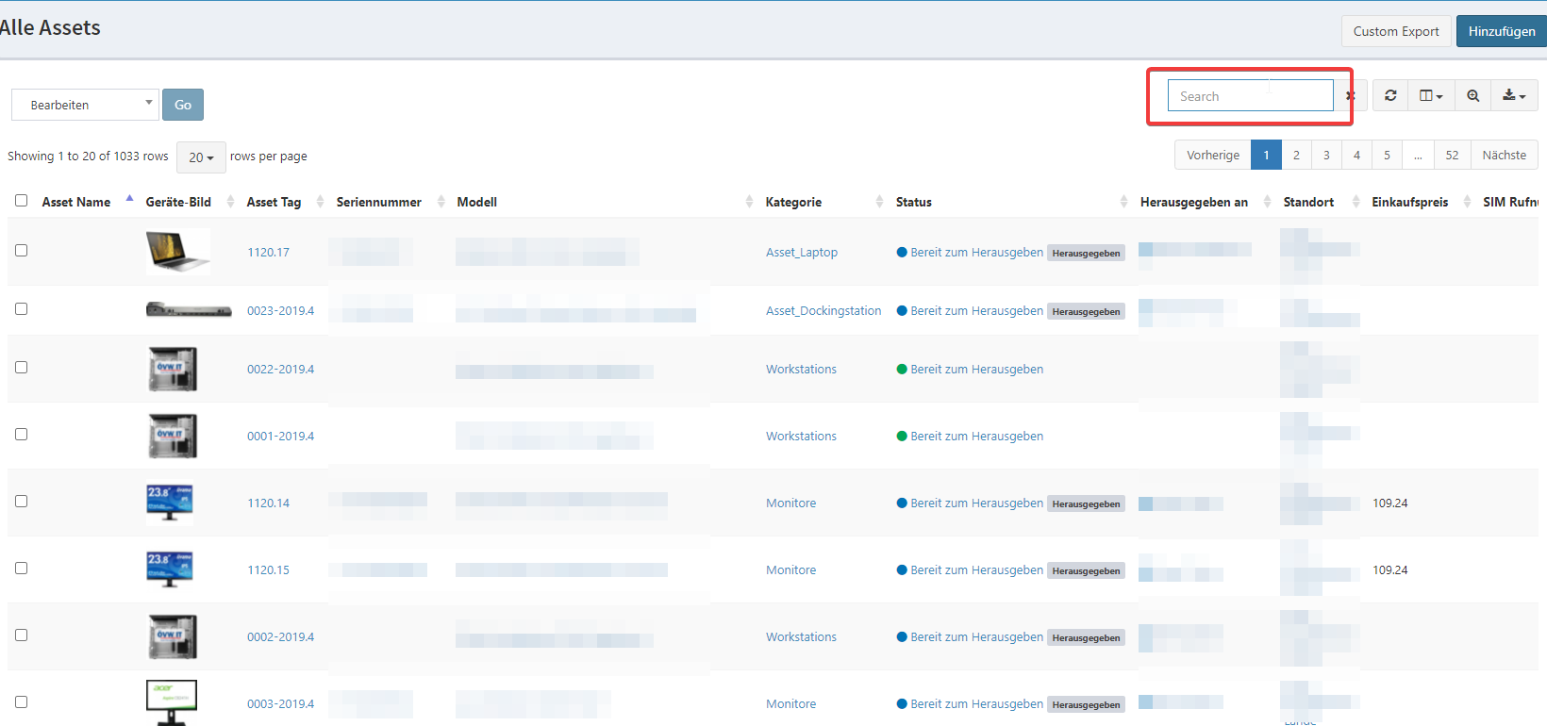Open advanced search magnifier icon
The width and height of the screenshot is (1547, 726).
click(x=1472, y=95)
